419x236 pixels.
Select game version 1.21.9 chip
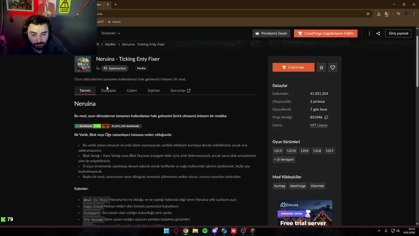(304, 151)
